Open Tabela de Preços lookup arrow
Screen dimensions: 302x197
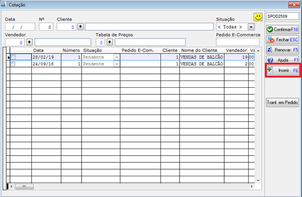tap(110, 42)
